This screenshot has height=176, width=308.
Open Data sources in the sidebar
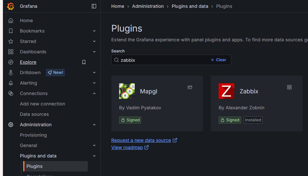coord(34,114)
